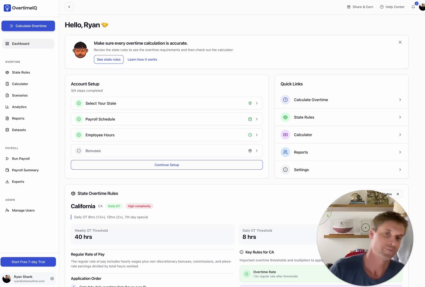Click the green check for Payroll Schedule

point(79,119)
